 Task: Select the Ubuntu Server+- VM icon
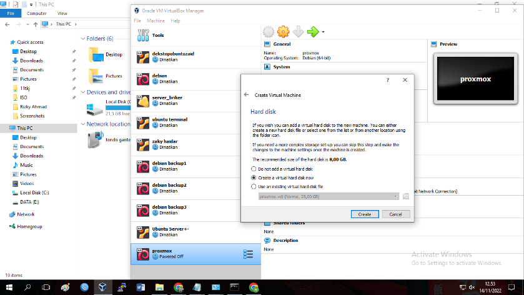pos(143,232)
